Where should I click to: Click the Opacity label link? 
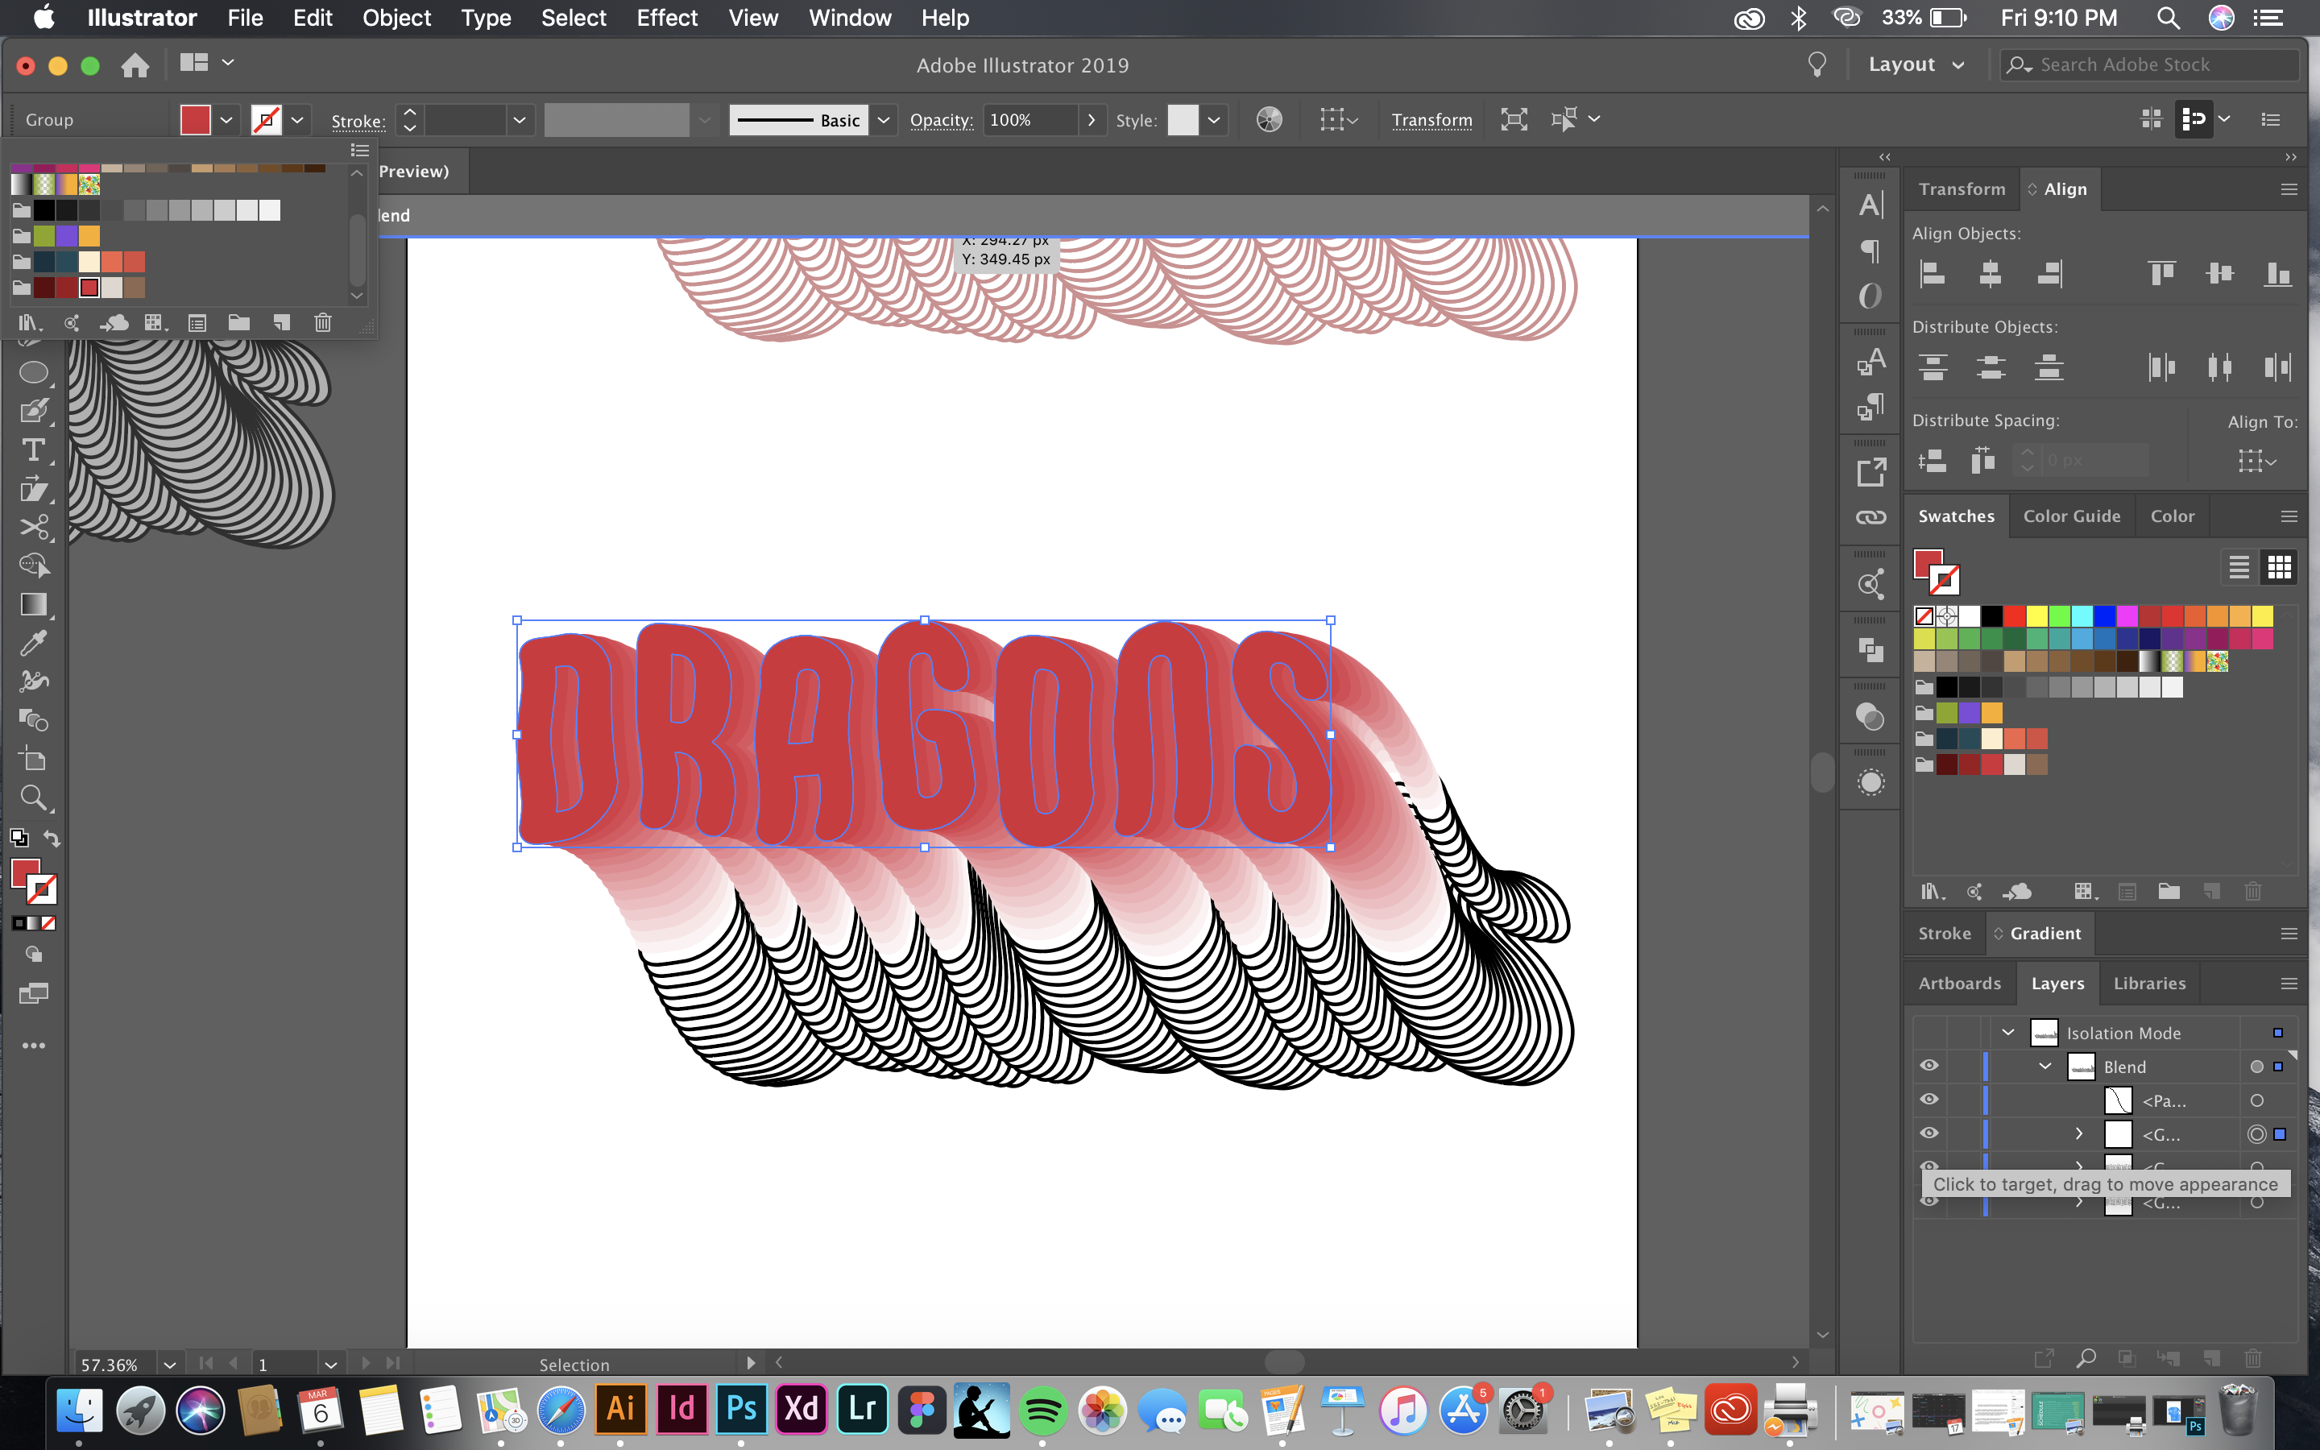940,120
